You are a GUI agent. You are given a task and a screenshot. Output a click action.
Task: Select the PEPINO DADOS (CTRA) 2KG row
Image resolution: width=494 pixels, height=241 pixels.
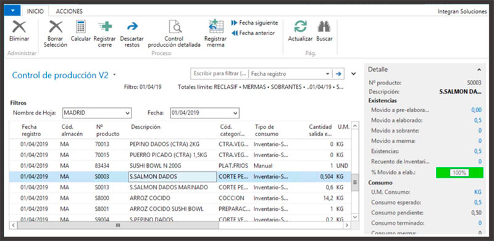(180, 144)
